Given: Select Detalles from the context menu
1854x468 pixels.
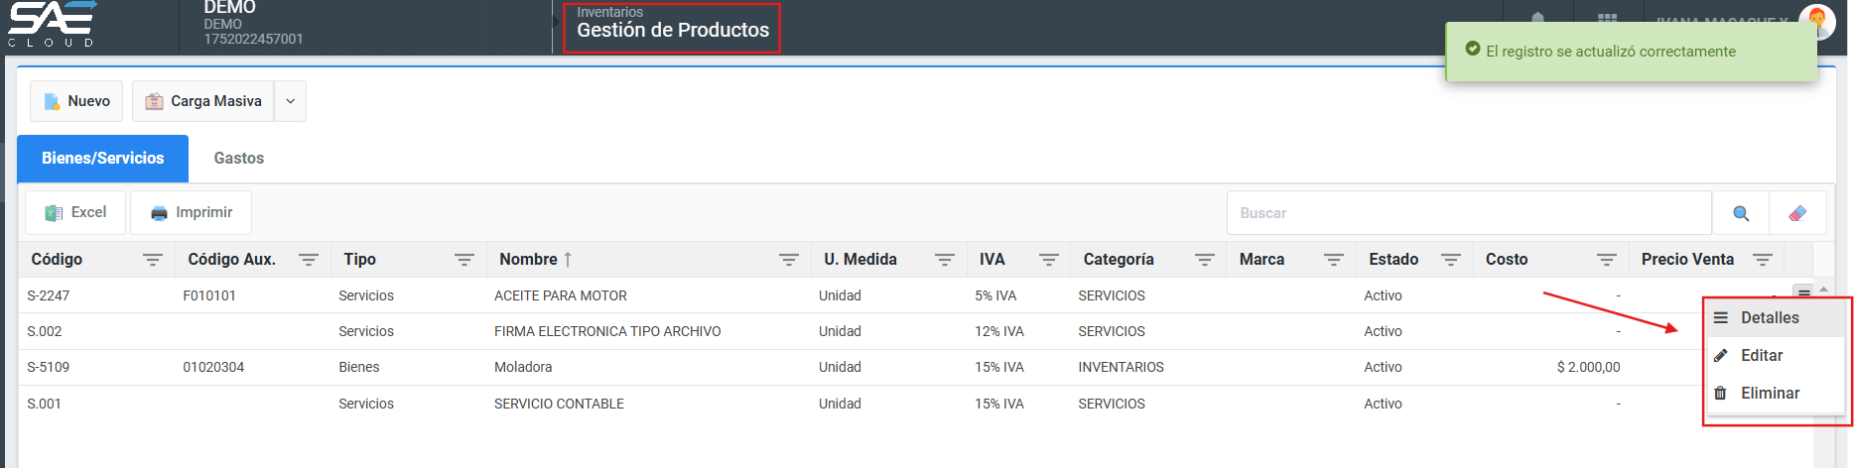Looking at the screenshot, I should click(1769, 317).
